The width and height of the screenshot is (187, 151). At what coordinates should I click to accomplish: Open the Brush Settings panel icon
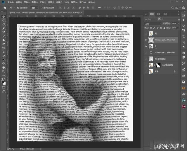(183, 26)
